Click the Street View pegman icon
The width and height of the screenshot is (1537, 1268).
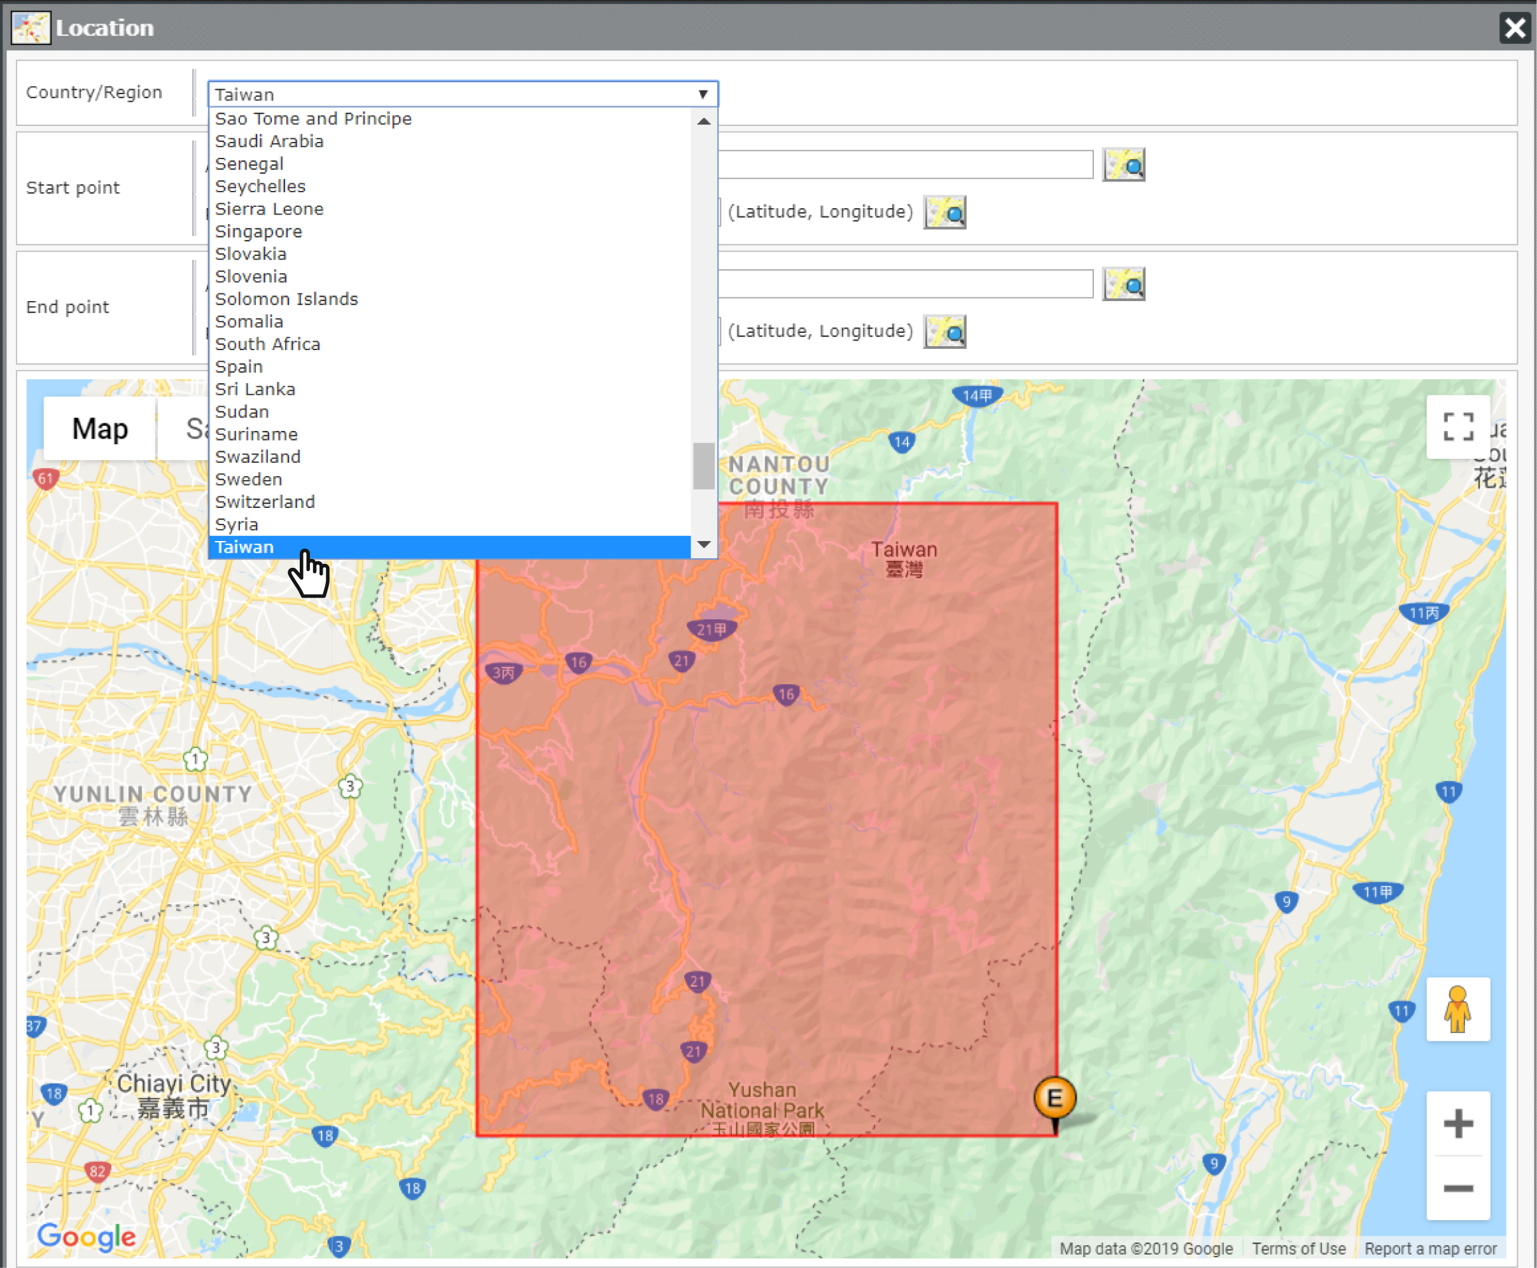coord(1457,1009)
